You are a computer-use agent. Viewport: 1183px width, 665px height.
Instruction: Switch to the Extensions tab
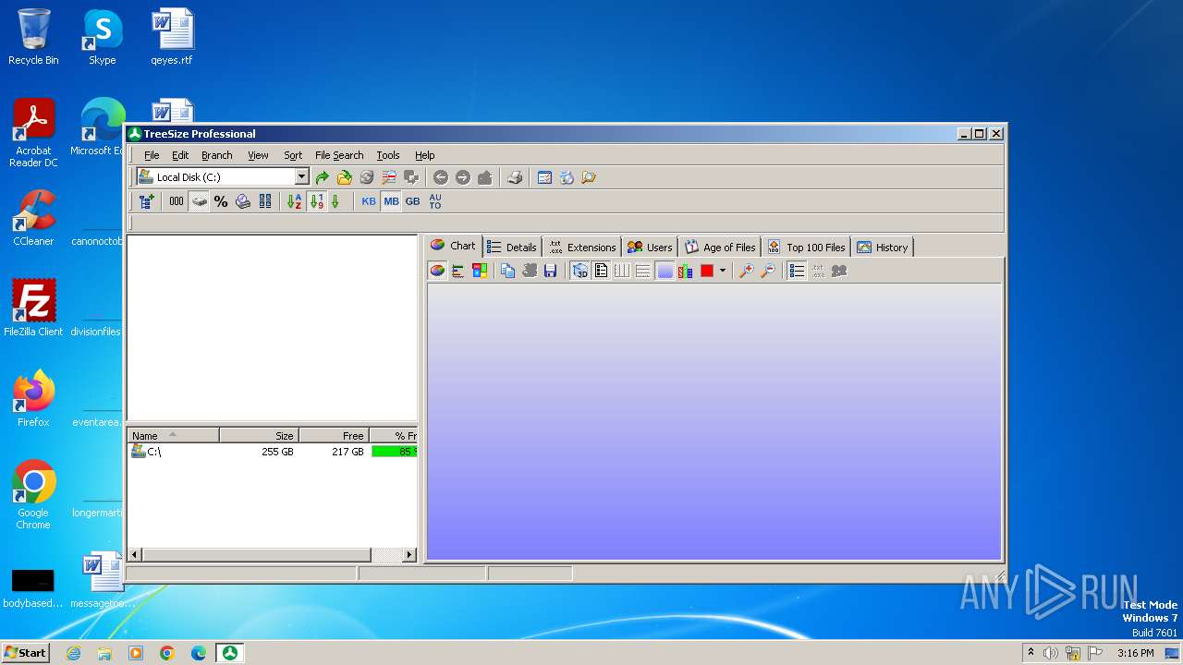pos(582,247)
